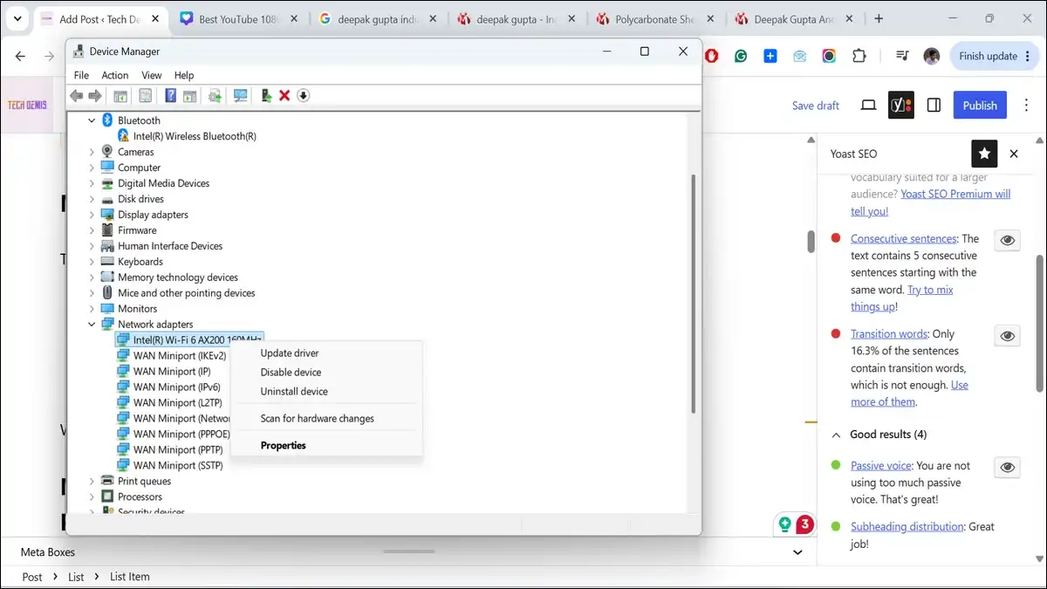The height and width of the screenshot is (589, 1047).
Task: Open the Chrome profile avatar
Action: [x=932, y=56]
